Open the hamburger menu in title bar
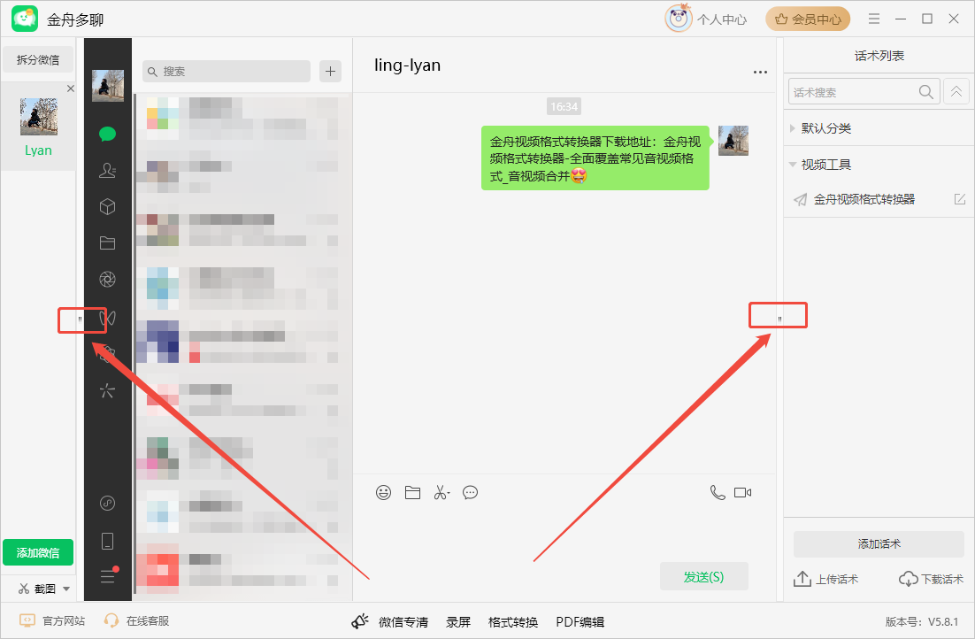 point(873,19)
